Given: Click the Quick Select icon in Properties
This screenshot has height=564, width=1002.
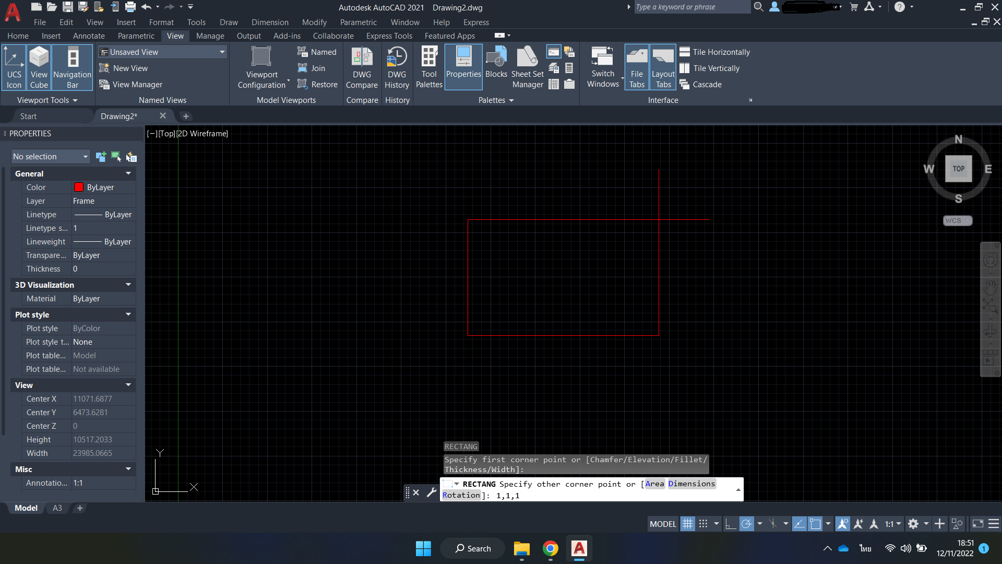Looking at the screenshot, I should click(132, 157).
